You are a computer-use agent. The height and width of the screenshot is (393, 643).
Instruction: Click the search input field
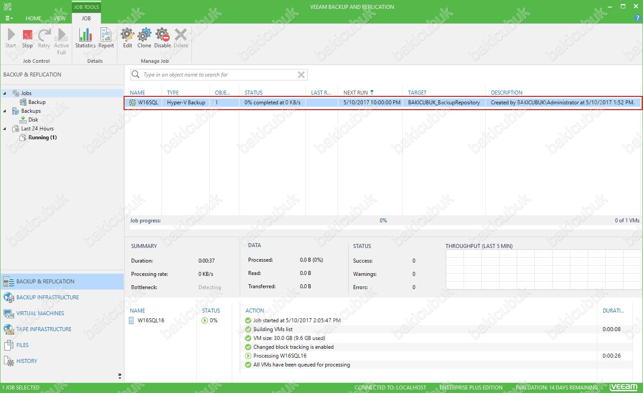219,75
